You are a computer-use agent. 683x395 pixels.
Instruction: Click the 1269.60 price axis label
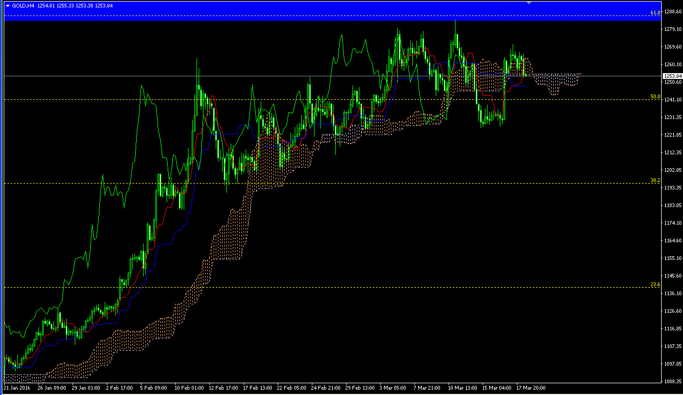point(673,47)
